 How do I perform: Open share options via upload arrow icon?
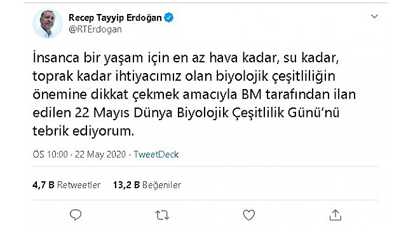click(x=335, y=215)
